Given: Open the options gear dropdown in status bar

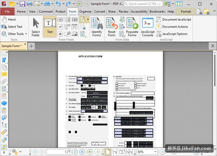Looking at the screenshot, I should coord(20,152).
